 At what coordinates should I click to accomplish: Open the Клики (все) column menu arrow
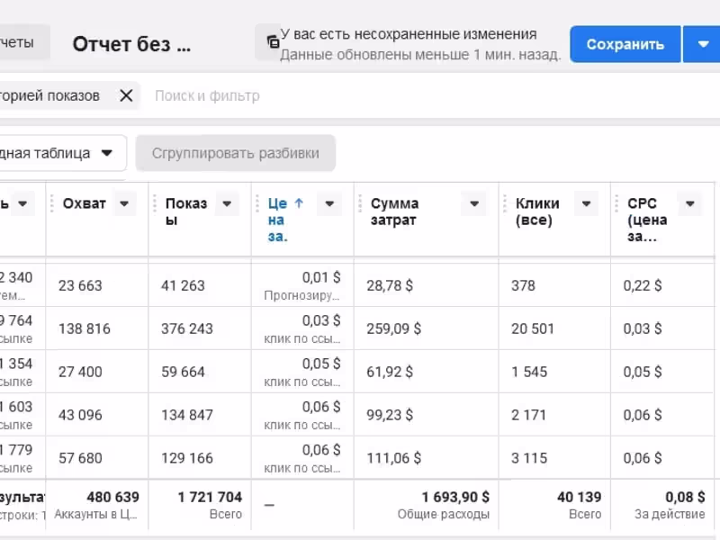pyautogui.click(x=586, y=203)
